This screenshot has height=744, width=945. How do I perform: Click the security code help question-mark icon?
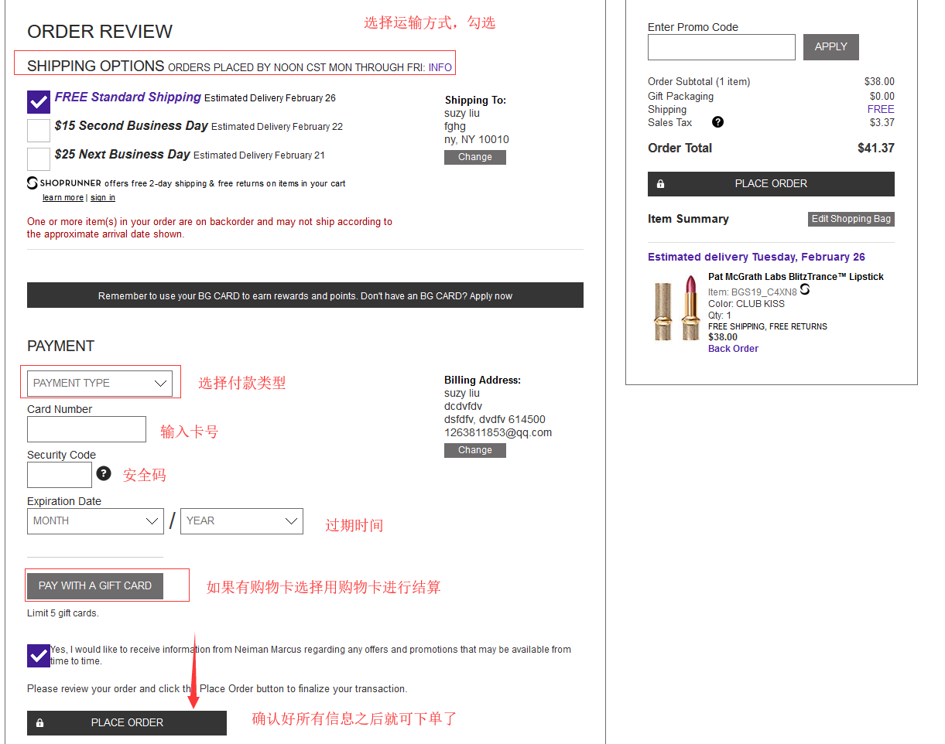(104, 473)
